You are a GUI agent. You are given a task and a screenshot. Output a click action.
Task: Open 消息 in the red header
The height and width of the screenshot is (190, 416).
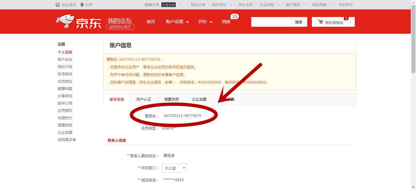pos(226,22)
